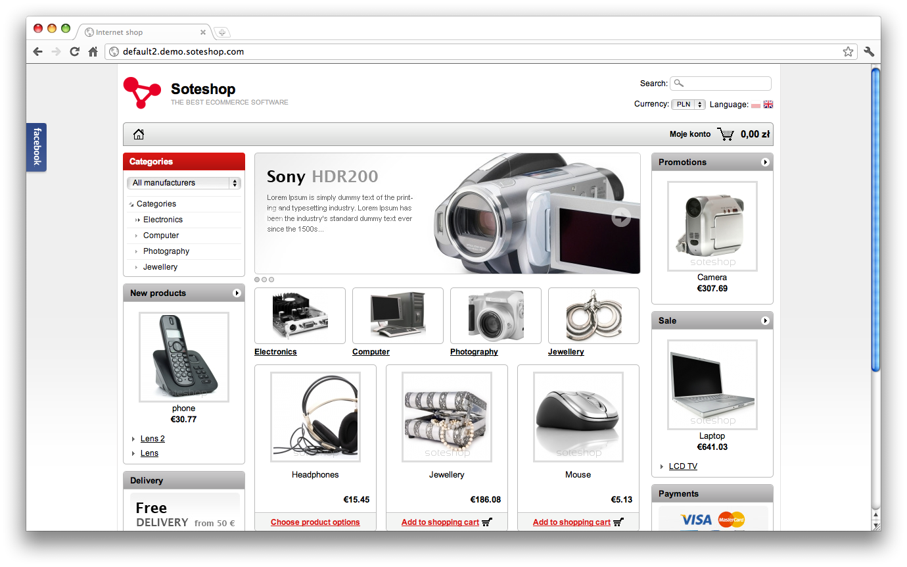The width and height of the screenshot is (907, 567).
Task: Click the browser vertical scrollbar thumb
Action: tap(875, 220)
